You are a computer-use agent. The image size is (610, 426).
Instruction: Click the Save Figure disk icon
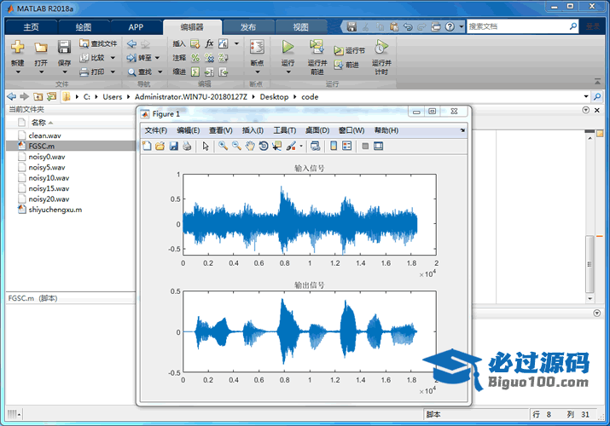(x=173, y=147)
